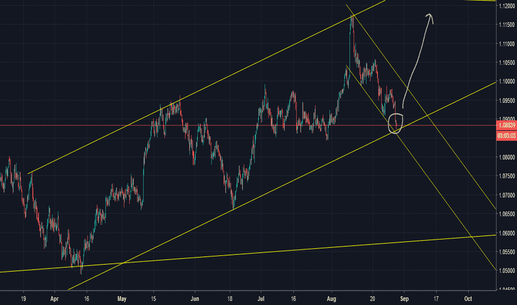Click the 1.07500 price axis label
This screenshot has width=517, height=305.
point(507,176)
